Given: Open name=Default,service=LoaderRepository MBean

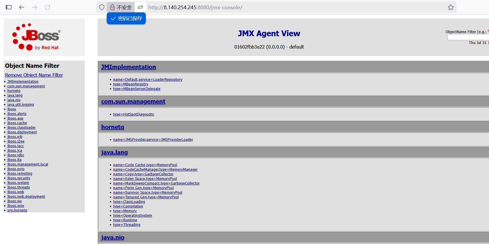Looking at the screenshot, I should point(148,80).
